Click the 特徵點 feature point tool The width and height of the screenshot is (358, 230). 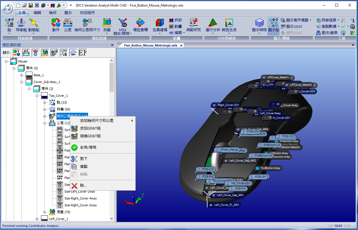[x=21, y=25]
